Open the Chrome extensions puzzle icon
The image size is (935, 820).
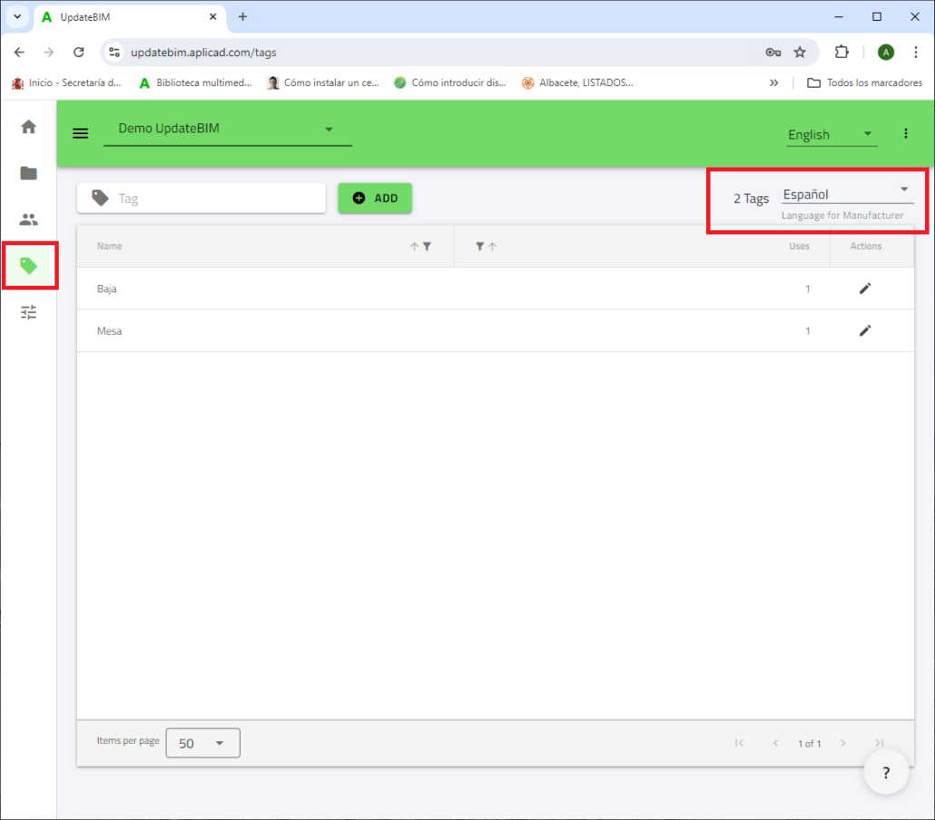click(841, 53)
